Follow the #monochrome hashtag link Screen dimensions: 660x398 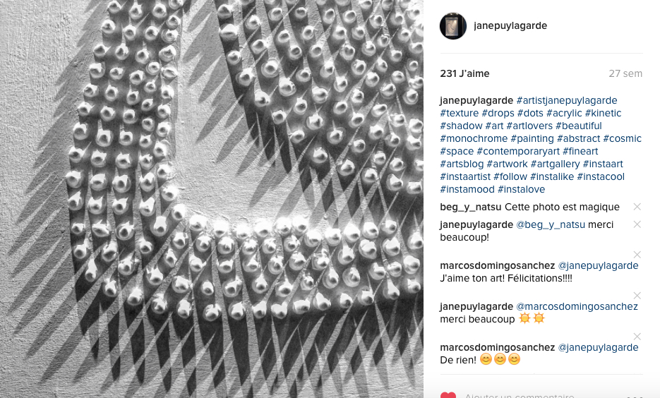pyautogui.click(x=474, y=138)
